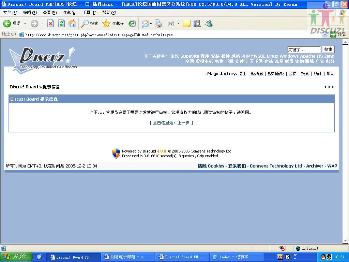
Task: Open the Edit button dropdown arrow
Action: pyautogui.click(x=179, y=24)
